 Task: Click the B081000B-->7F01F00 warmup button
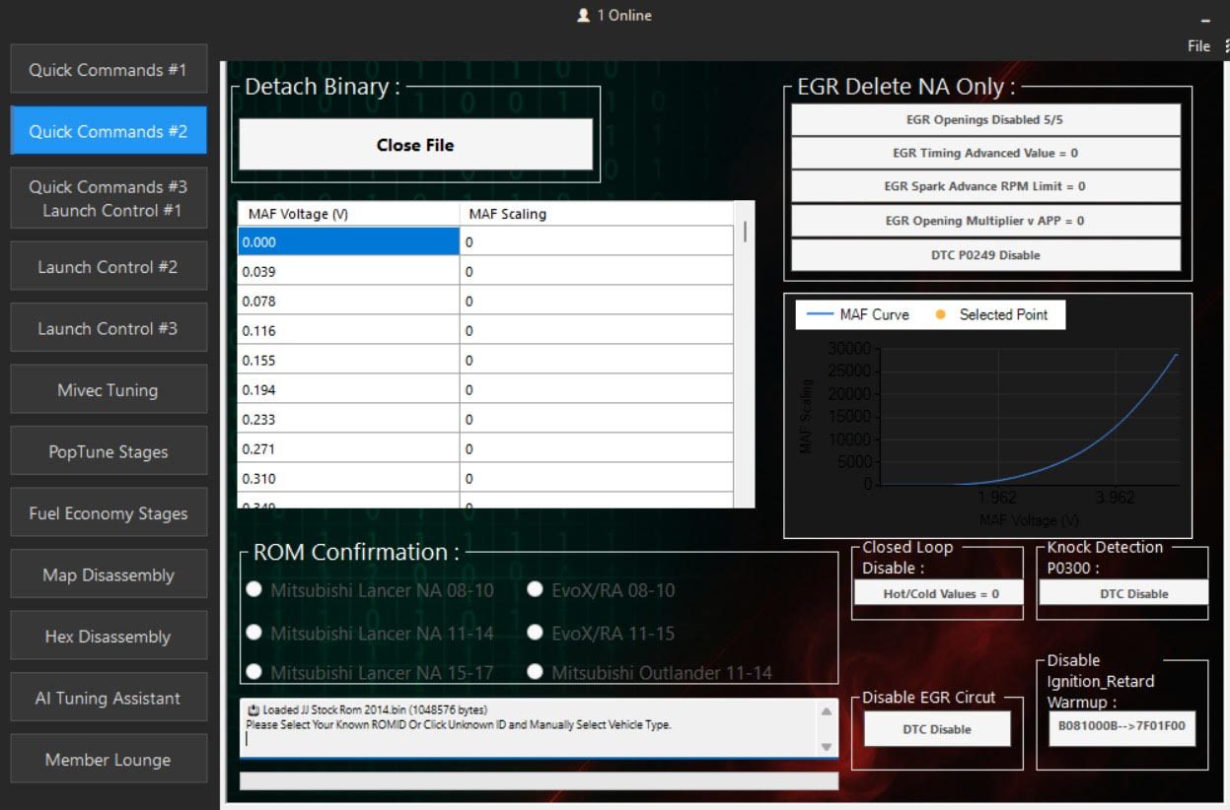point(1121,729)
